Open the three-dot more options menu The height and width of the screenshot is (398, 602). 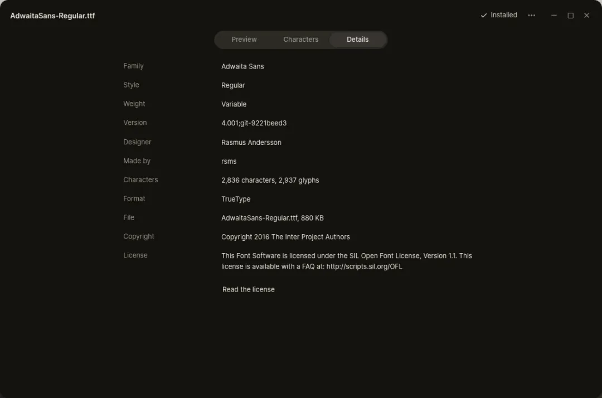coord(531,16)
